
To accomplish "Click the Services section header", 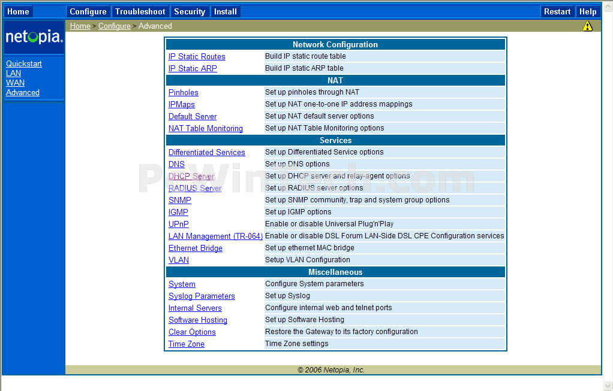I will pyautogui.click(x=335, y=141).
